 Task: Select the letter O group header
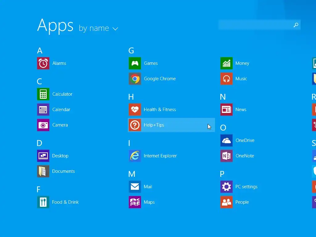coord(223,128)
